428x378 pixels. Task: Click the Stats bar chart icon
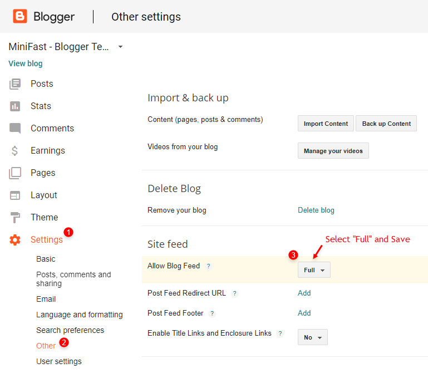coord(15,106)
